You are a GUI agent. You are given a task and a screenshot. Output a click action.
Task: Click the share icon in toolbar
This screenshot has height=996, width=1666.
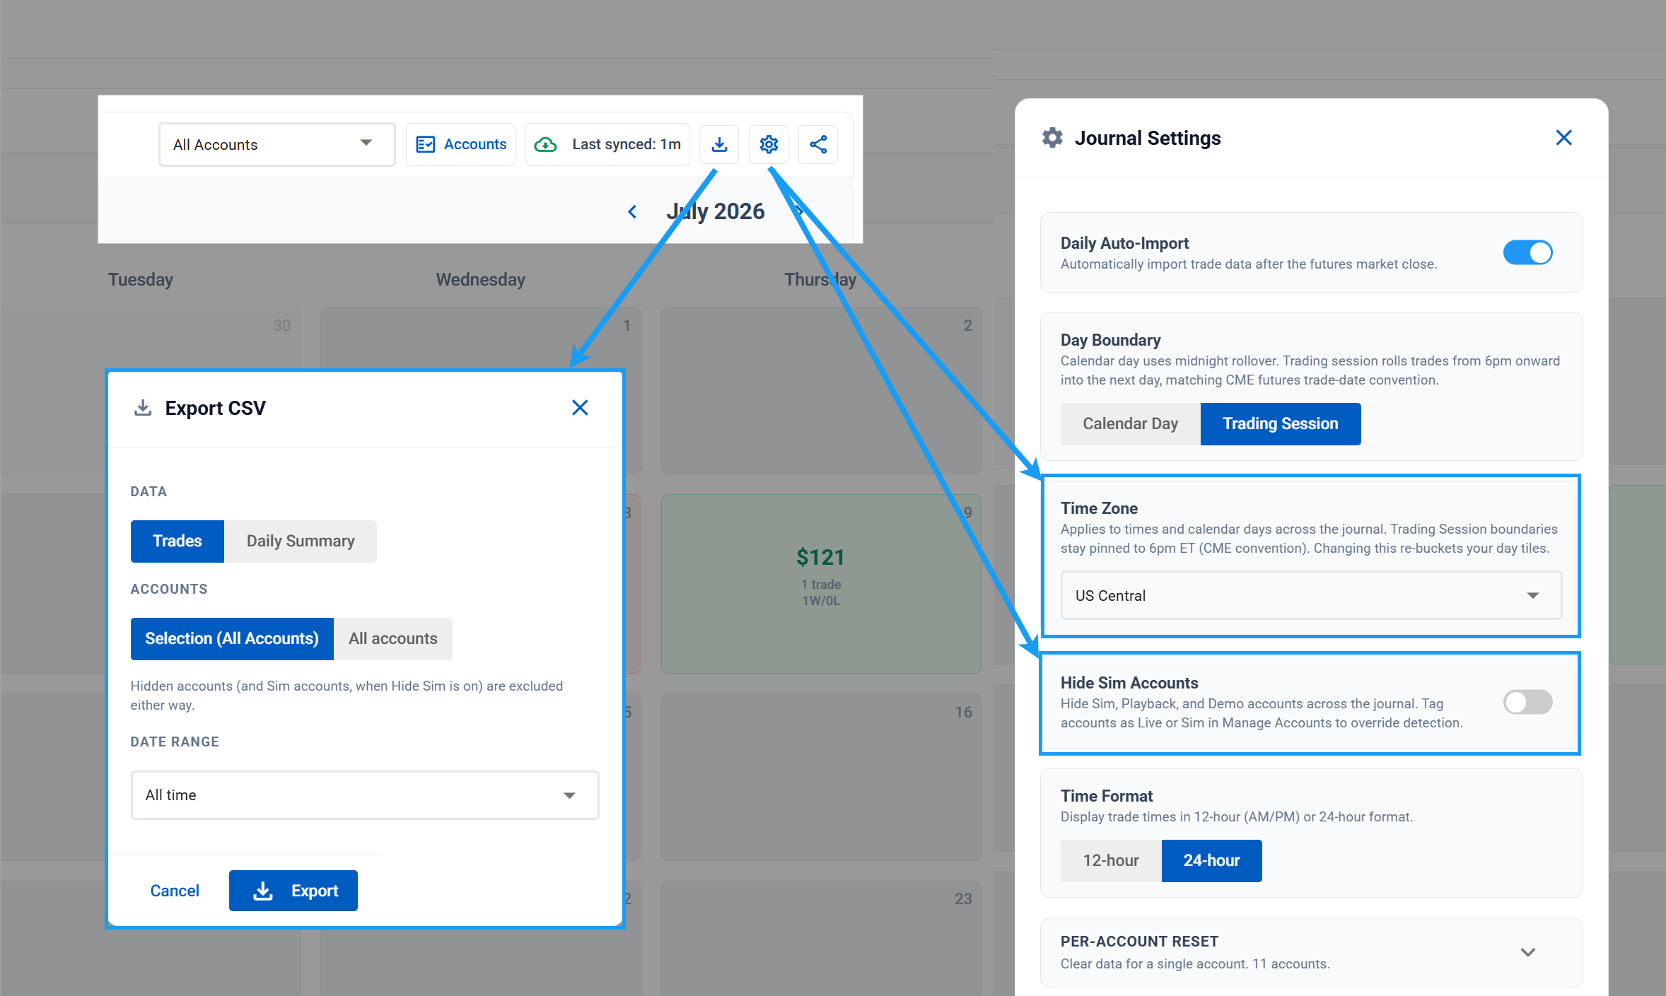tap(818, 145)
